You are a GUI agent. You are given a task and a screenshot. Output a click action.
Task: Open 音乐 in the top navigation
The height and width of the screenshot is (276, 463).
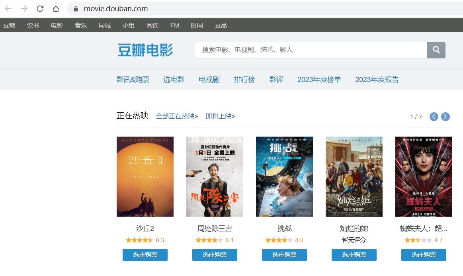(x=81, y=25)
